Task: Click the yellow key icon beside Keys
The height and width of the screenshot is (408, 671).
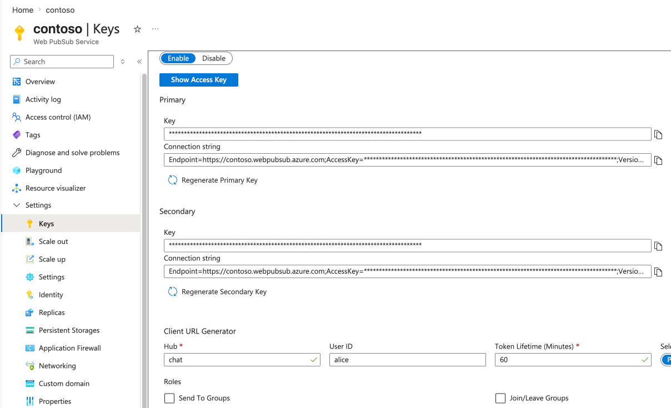Action: point(30,224)
